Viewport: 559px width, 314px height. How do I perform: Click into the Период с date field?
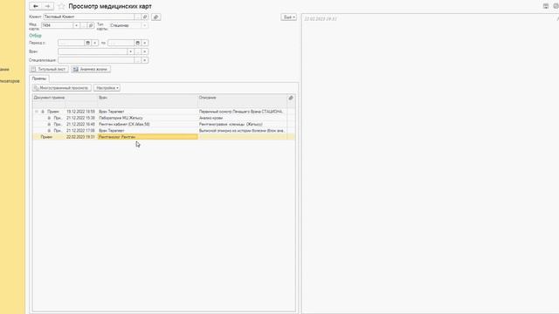click(x=72, y=43)
